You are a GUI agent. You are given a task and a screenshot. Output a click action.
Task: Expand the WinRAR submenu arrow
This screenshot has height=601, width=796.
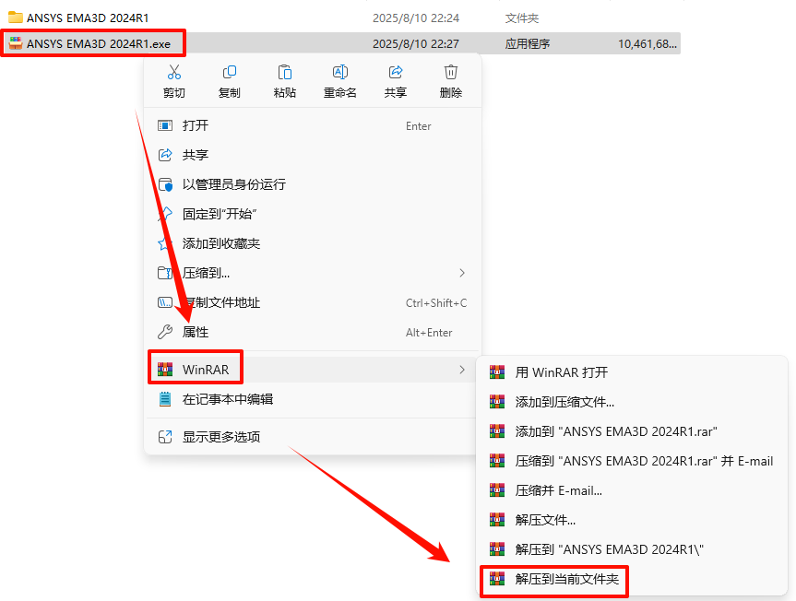(x=462, y=370)
